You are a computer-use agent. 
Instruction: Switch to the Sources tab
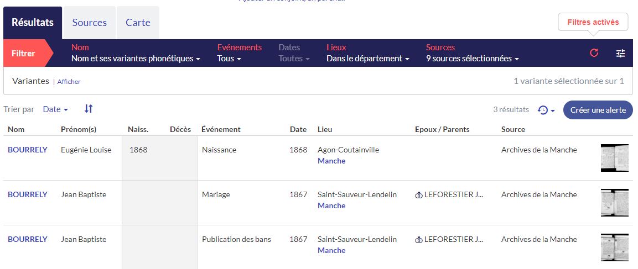pos(89,23)
